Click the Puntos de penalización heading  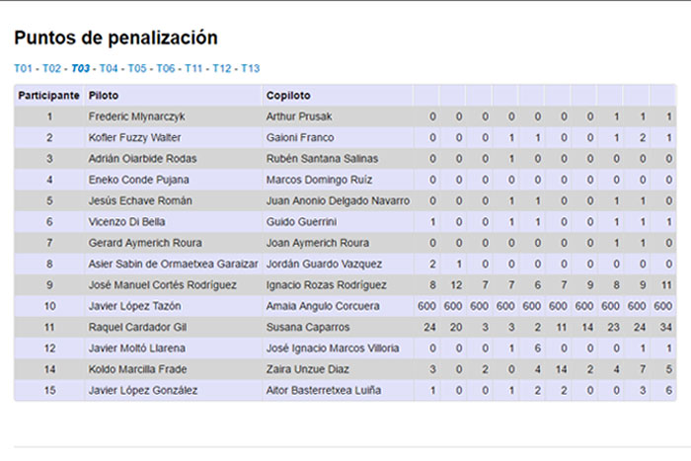tap(115, 38)
